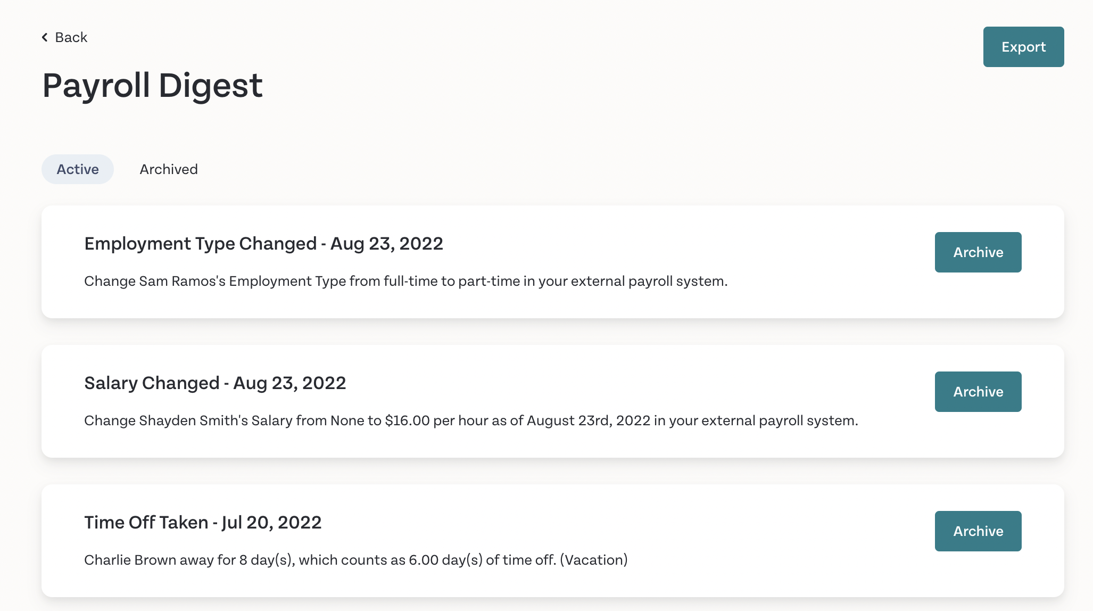Switch to the Active tab
The height and width of the screenshot is (611, 1093).
click(78, 169)
